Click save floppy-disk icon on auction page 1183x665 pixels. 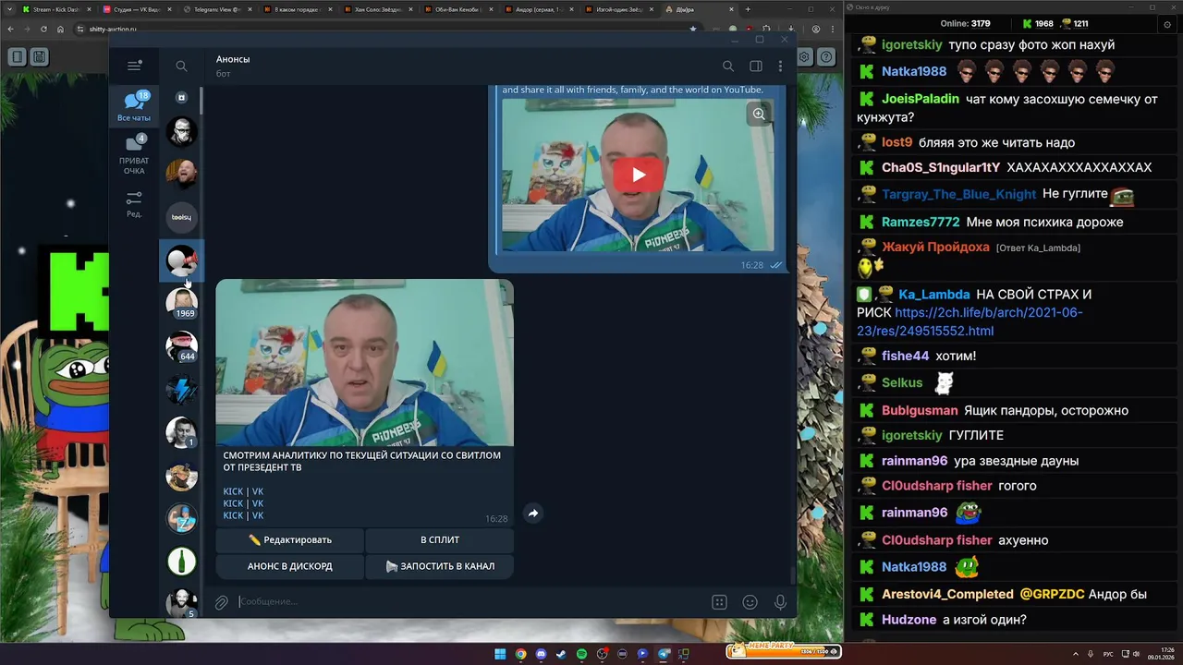(x=39, y=56)
